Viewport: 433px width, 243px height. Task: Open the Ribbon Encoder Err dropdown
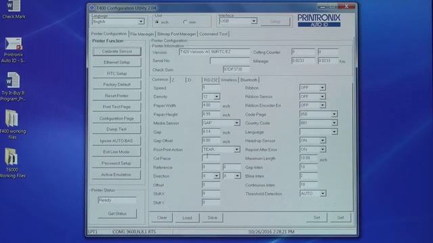313,105
